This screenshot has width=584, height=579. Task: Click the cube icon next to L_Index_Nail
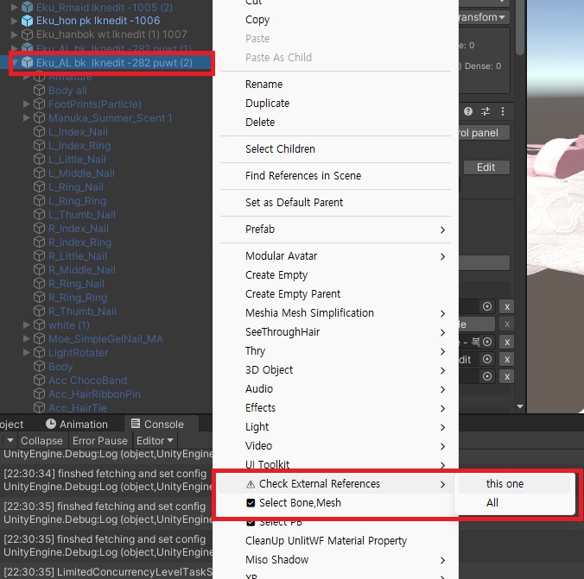pyautogui.click(x=39, y=131)
